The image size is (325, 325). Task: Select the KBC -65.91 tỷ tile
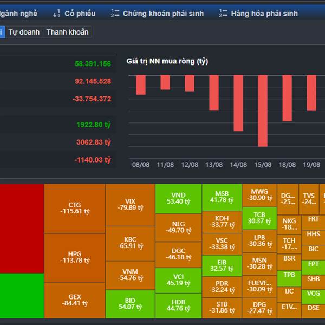(x=130, y=243)
